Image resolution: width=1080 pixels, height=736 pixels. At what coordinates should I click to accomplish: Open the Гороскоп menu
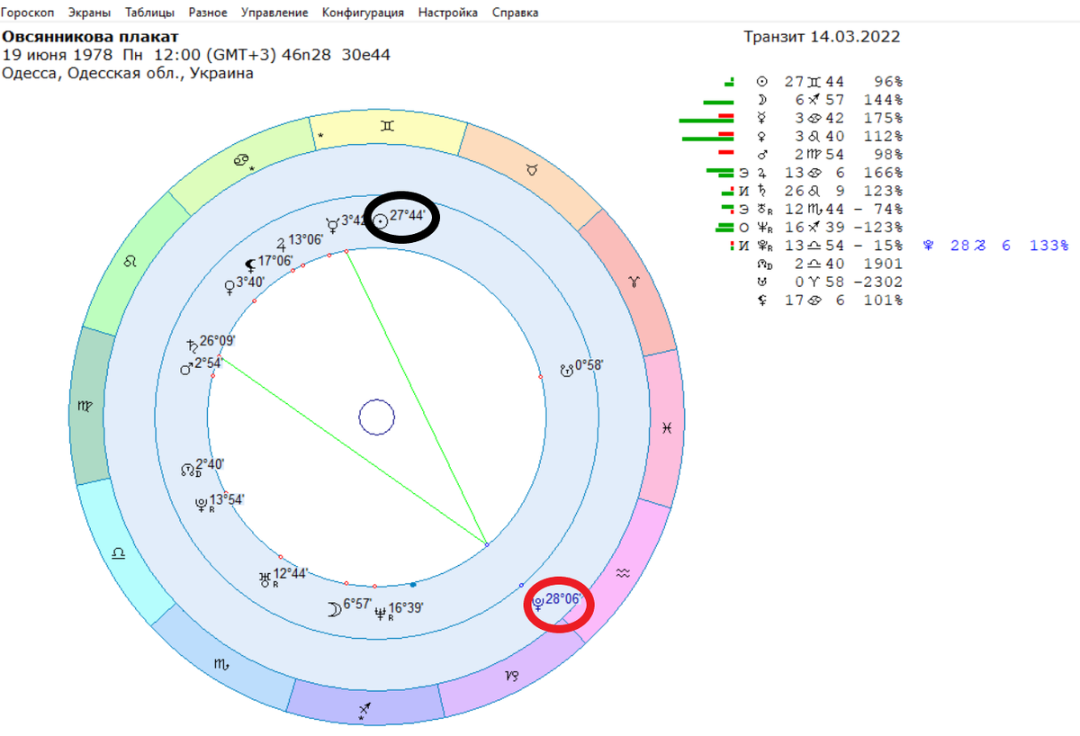[29, 13]
